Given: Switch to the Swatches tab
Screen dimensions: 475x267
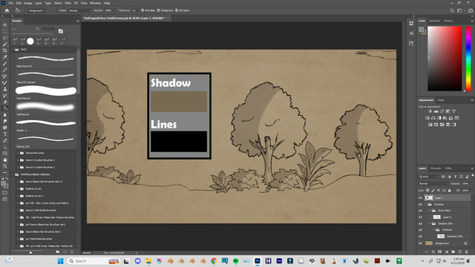Looking at the screenshot, I should [434, 21].
